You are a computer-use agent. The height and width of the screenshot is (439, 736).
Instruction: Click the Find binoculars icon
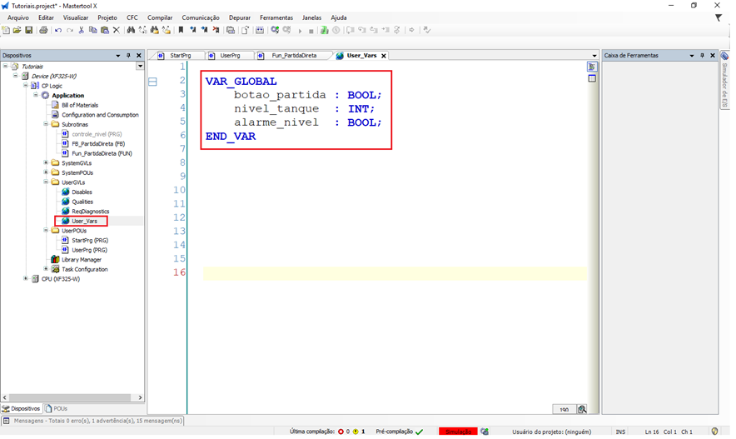(131, 30)
